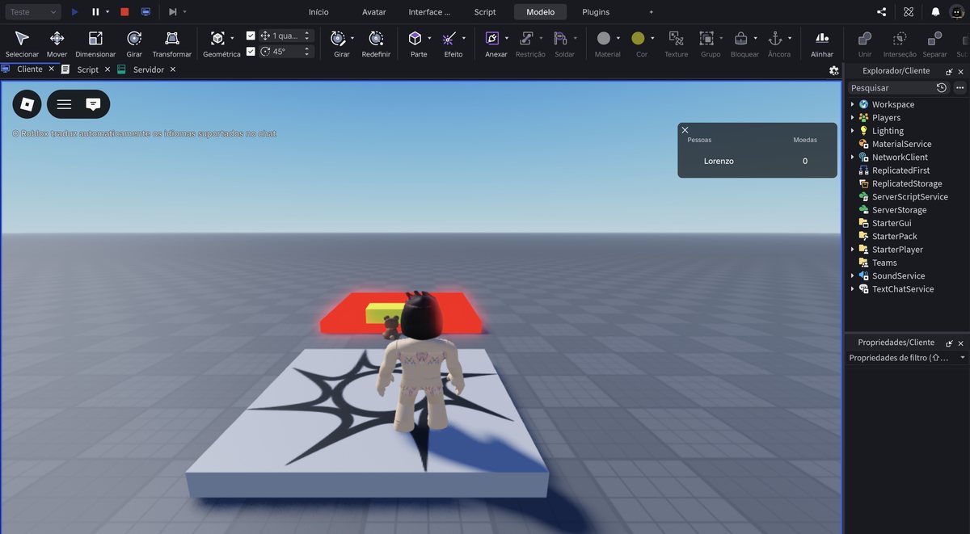Open the Material dropdown arrow
Image resolution: width=970 pixels, height=534 pixels.
[x=618, y=38]
